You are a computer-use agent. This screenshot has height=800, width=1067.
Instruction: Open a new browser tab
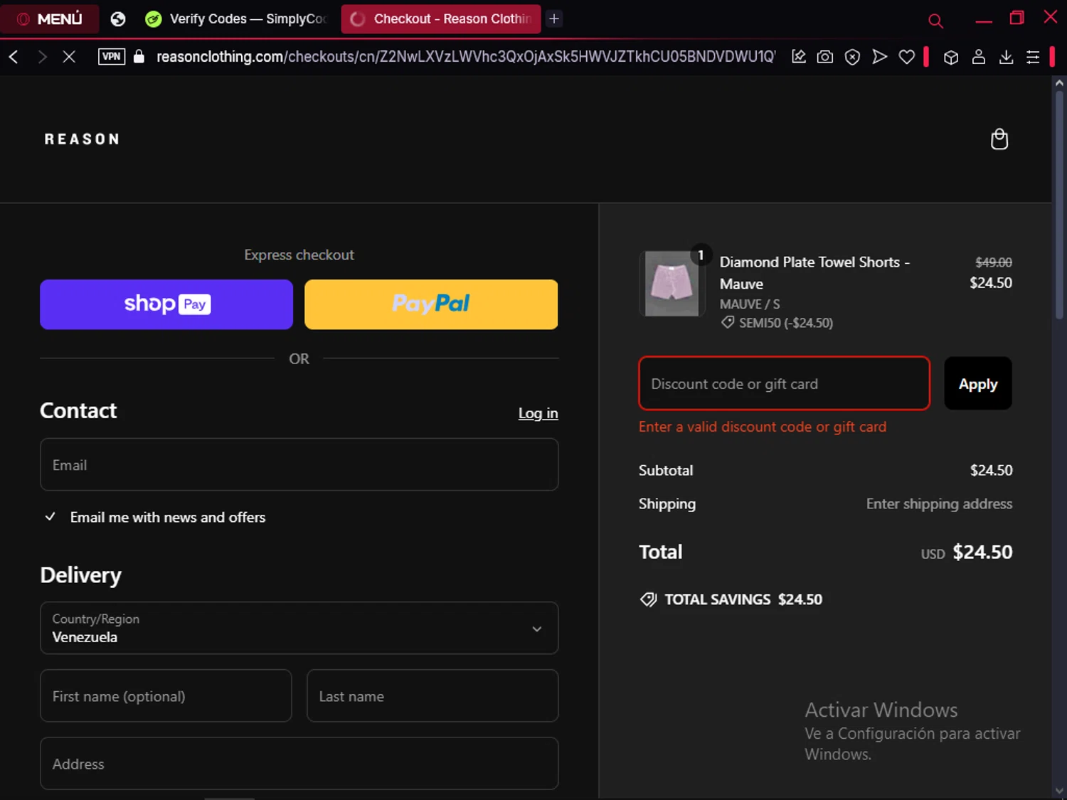[x=554, y=19]
